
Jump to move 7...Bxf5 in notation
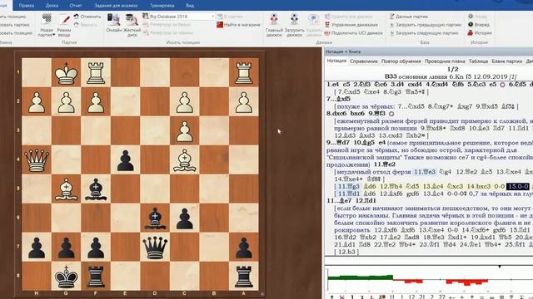(x=338, y=99)
